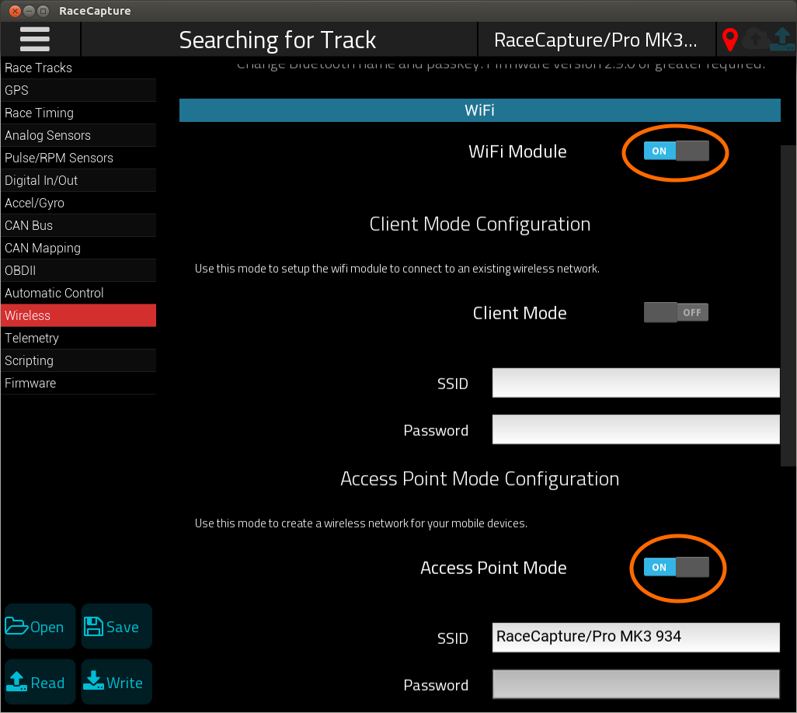Click the Client Mode SSID field
The width and height of the screenshot is (797, 713).
(636, 383)
